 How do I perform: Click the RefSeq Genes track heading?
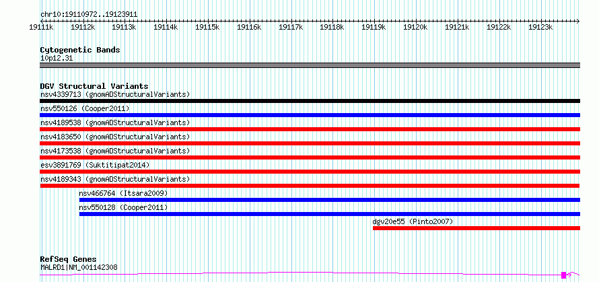(69, 260)
